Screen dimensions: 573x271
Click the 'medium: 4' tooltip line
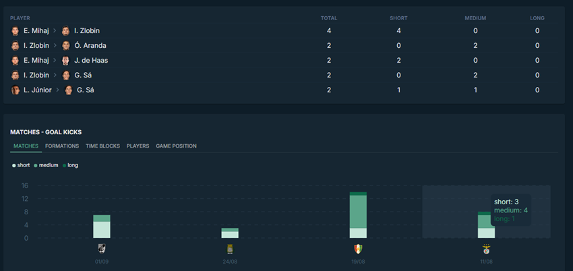point(511,210)
